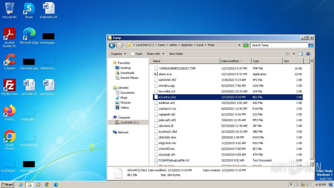Screen dimensions: 334x188
Task: Open Acrobat Reader DC desktop shortcut
Action: pyautogui.click(x=9, y=38)
